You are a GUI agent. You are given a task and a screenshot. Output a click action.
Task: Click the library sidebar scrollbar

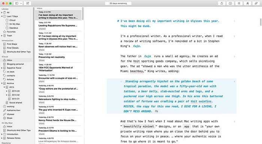[34, 58]
